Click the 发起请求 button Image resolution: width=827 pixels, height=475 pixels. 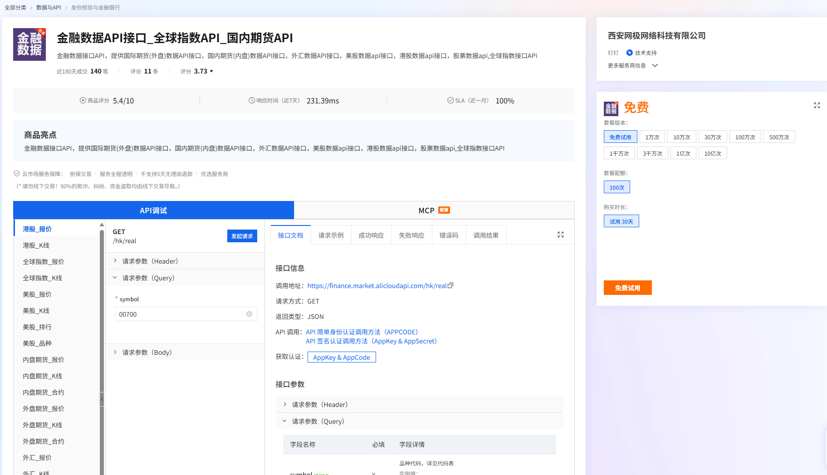tap(242, 236)
